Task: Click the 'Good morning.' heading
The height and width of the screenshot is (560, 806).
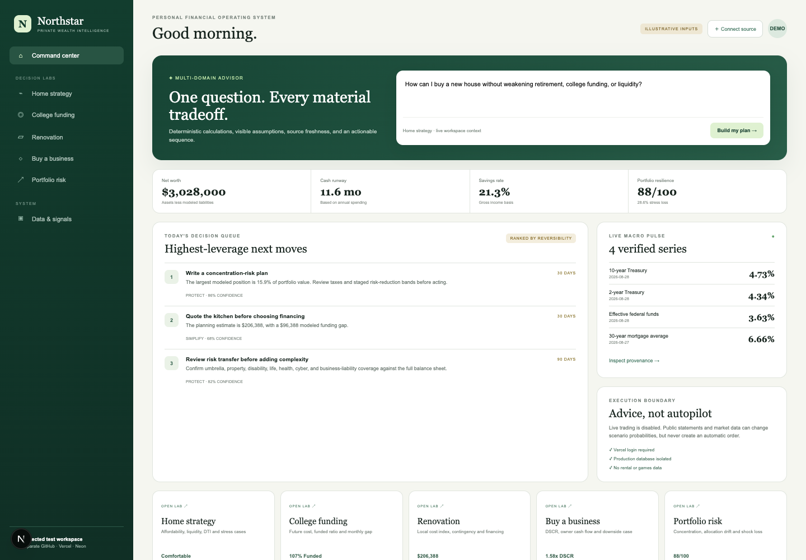Action: coord(204,34)
